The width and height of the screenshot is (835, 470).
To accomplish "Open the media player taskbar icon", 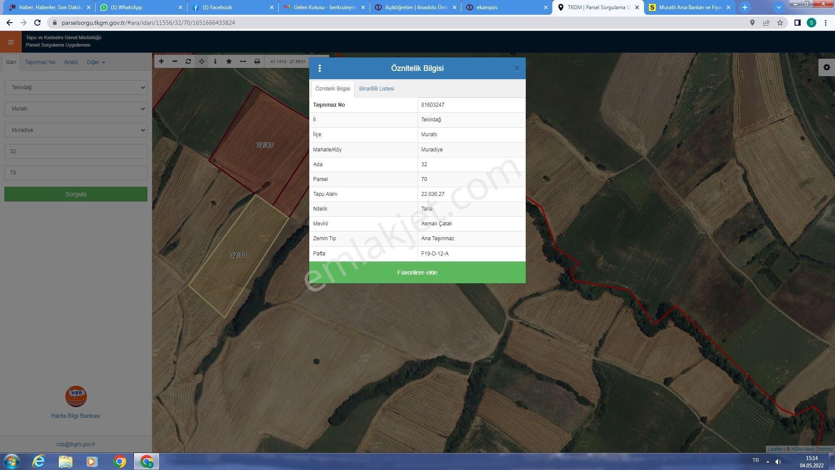I will point(92,461).
